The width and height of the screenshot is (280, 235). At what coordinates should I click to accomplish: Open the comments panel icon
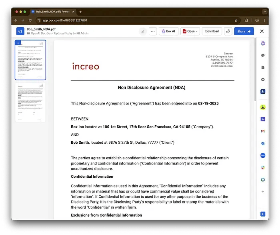pos(263,55)
